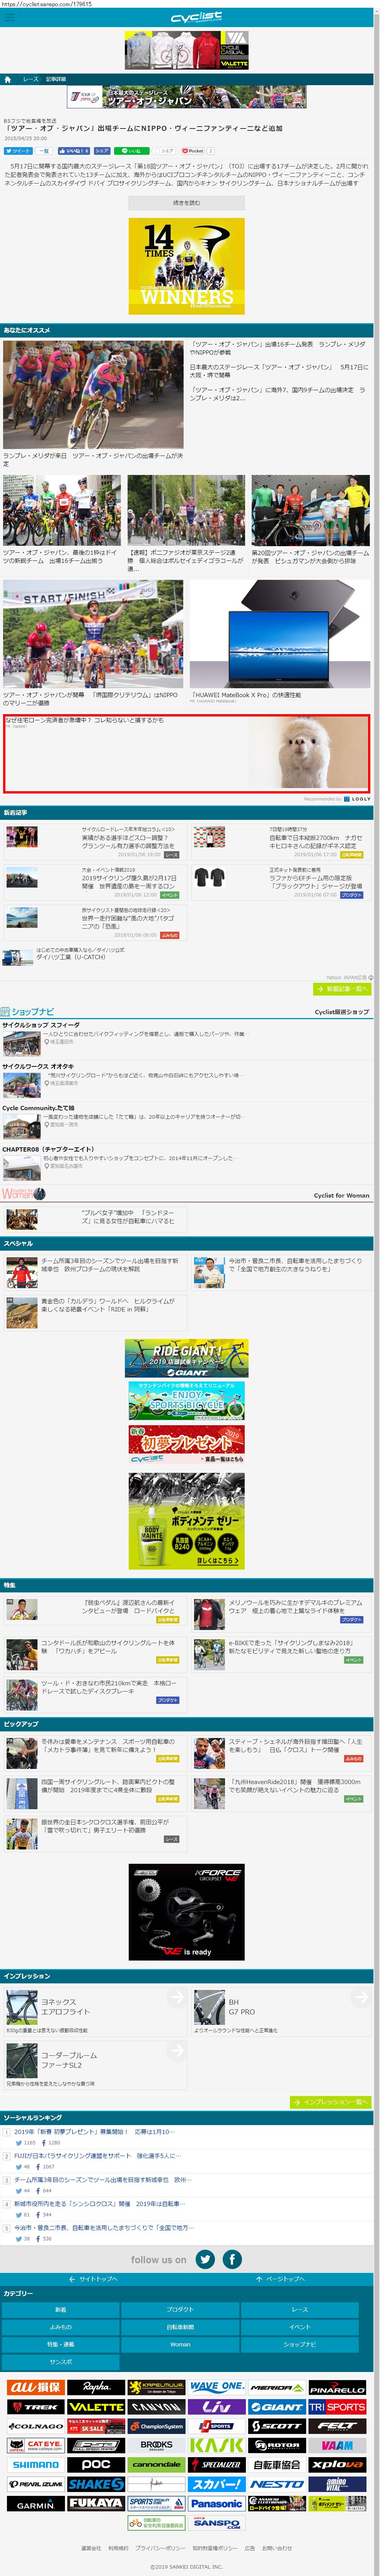Click the cannondale sponsor logo
This screenshot has height=2576, width=380.
[156, 2465]
